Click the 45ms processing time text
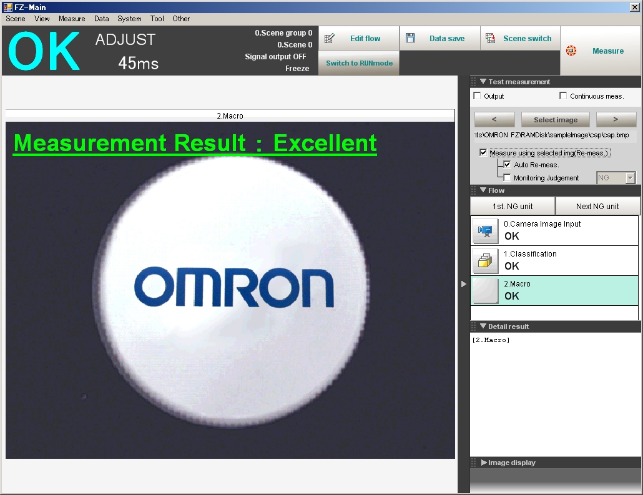The image size is (643, 495). [138, 63]
